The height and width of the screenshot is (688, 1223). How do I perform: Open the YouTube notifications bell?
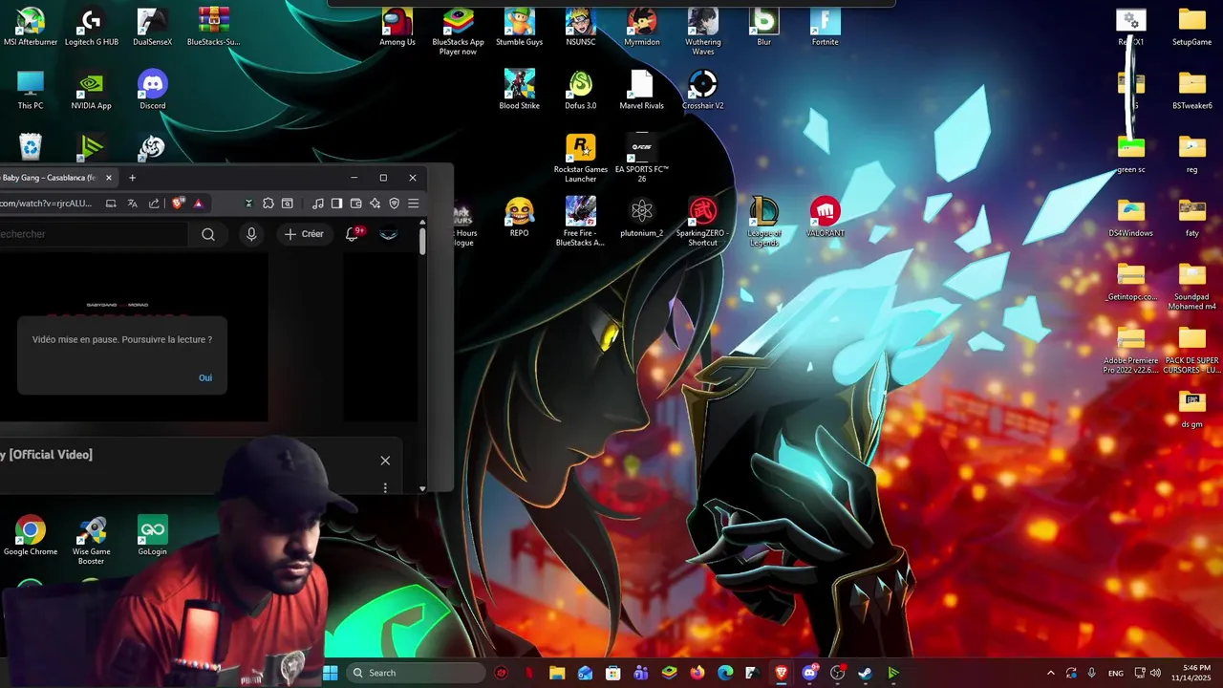(353, 234)
